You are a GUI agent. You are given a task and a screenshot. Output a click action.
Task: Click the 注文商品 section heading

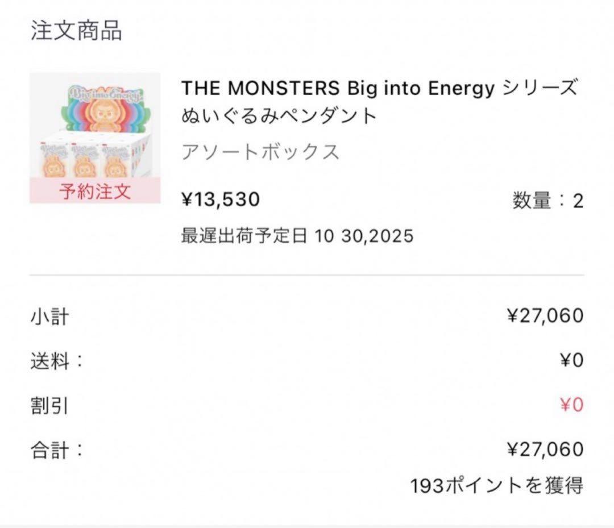point(76,31)
